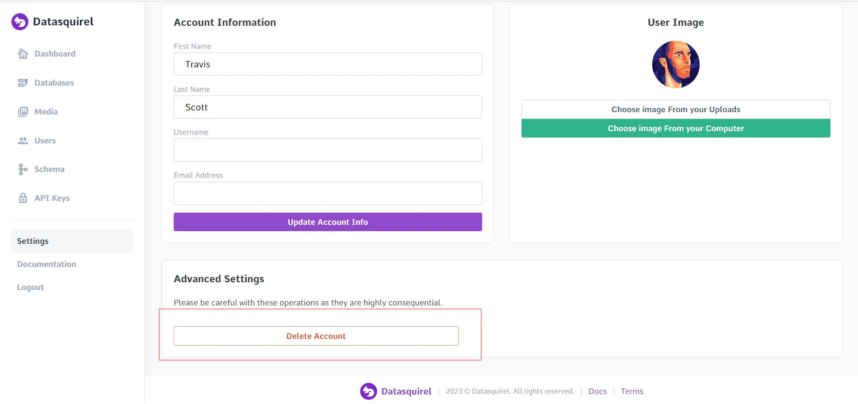
Task: Click the highly consequential warning text
Action: point(308,303)
